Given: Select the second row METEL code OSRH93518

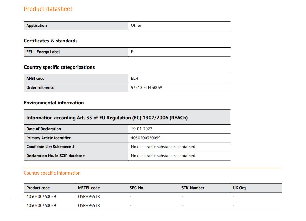Looking at the screenshot, I should pos(89,206).
